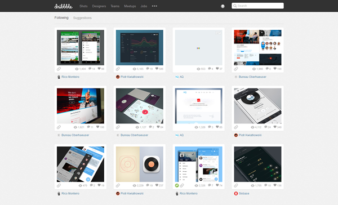
Task: Click attachment icon on the 1,621-view shot
Action: (x=59, y=127)
